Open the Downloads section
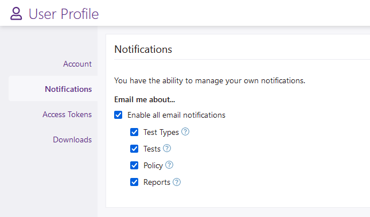Viewport: 370px width, 217px height. [72, 139]
